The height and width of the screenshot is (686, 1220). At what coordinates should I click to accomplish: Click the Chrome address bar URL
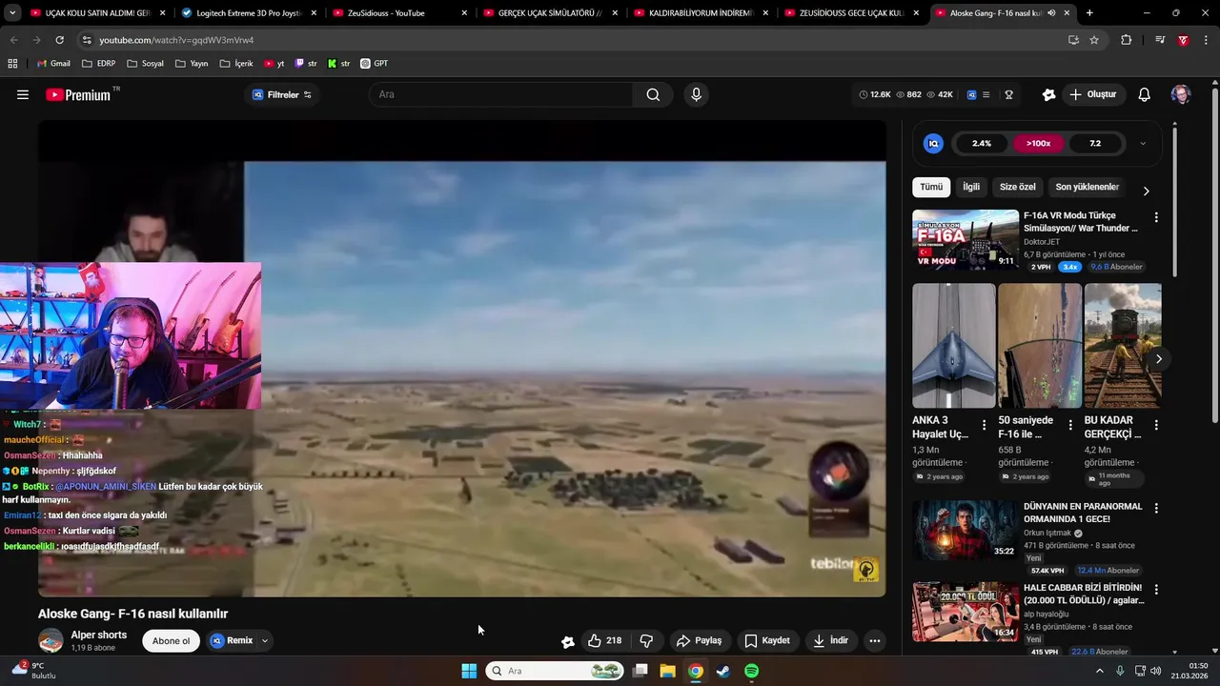pos(176,40)
